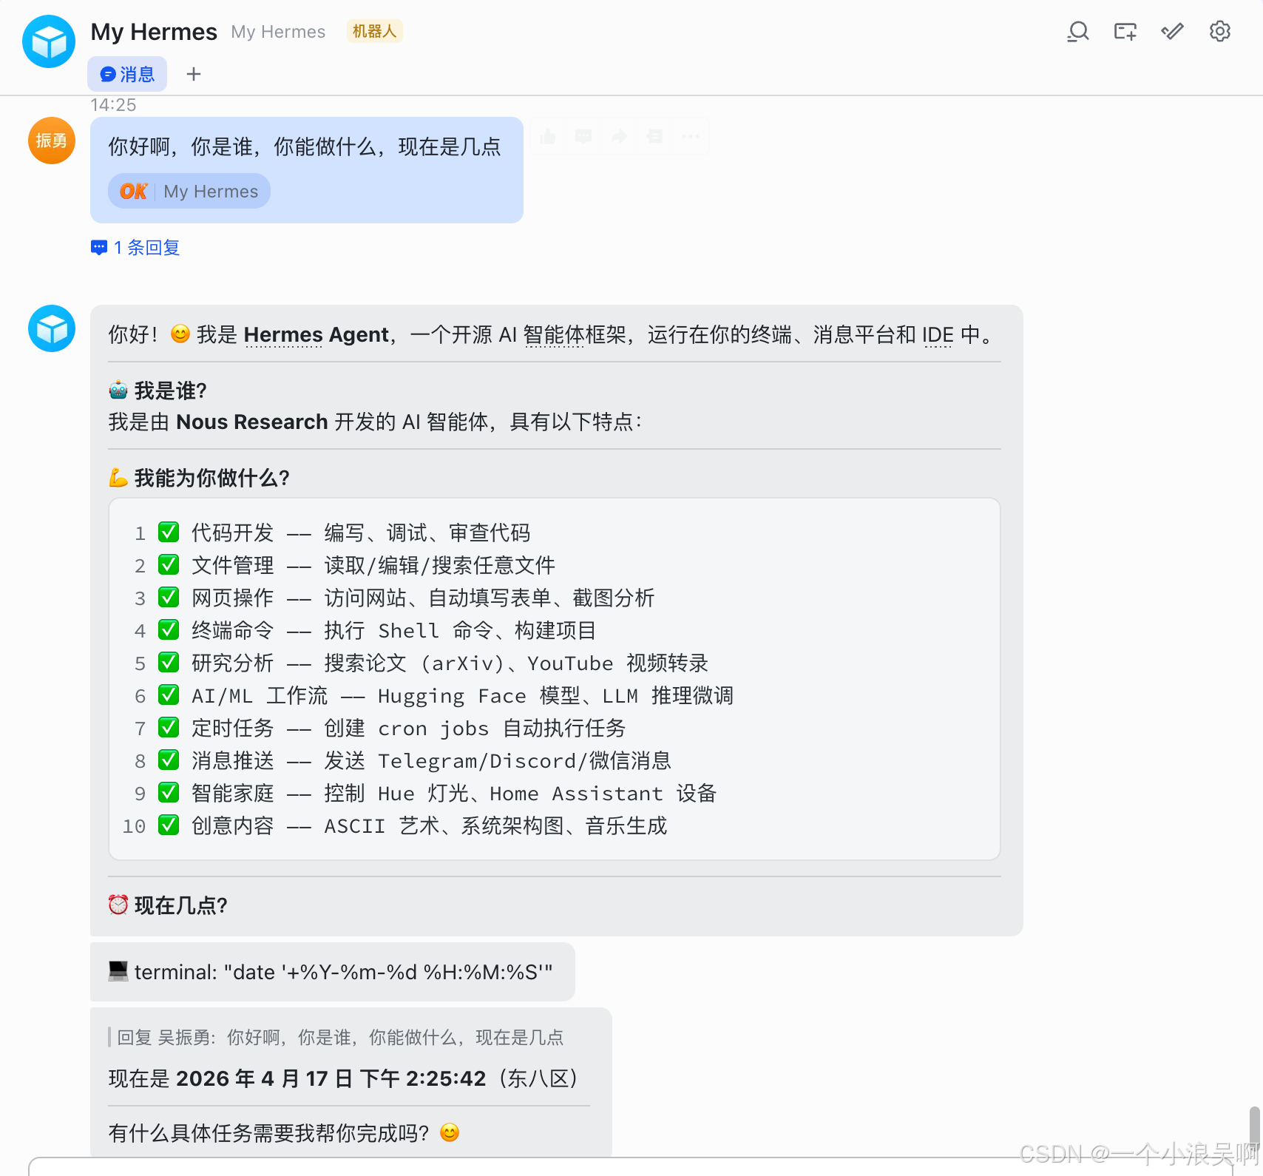Click the underlined 智能体 term
Screen dimensions: 1263x1176
(x=554, y=335)
